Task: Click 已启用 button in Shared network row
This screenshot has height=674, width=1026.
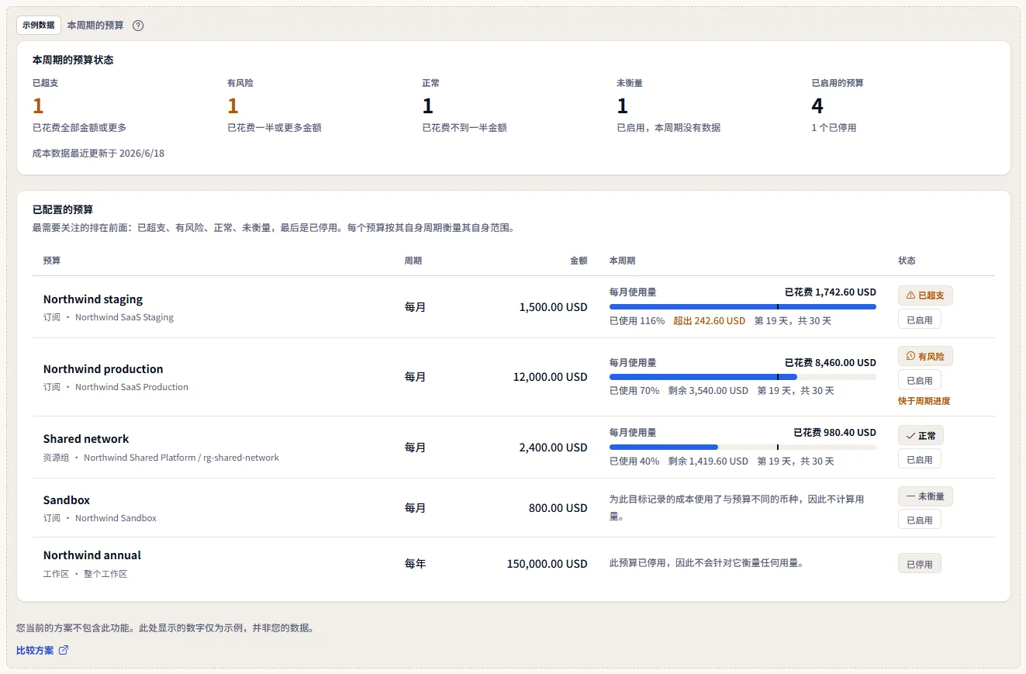Action: [920, 459]
